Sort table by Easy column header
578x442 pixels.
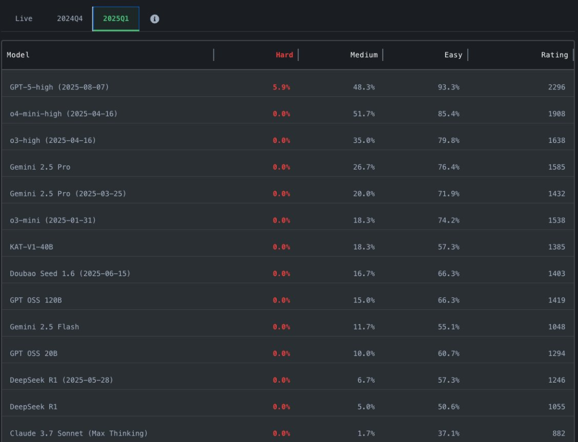pos(453,55)
